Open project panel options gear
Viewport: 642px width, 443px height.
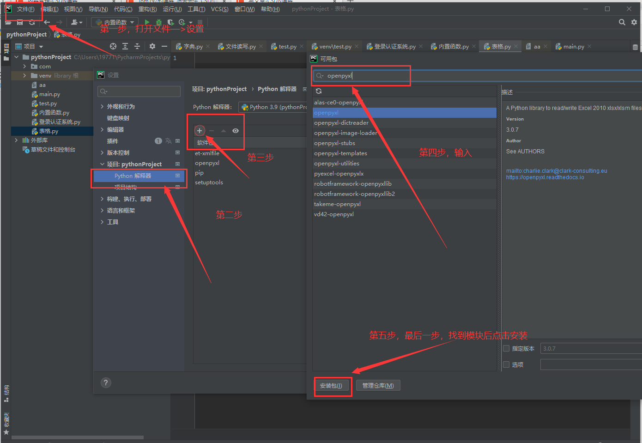152,46
